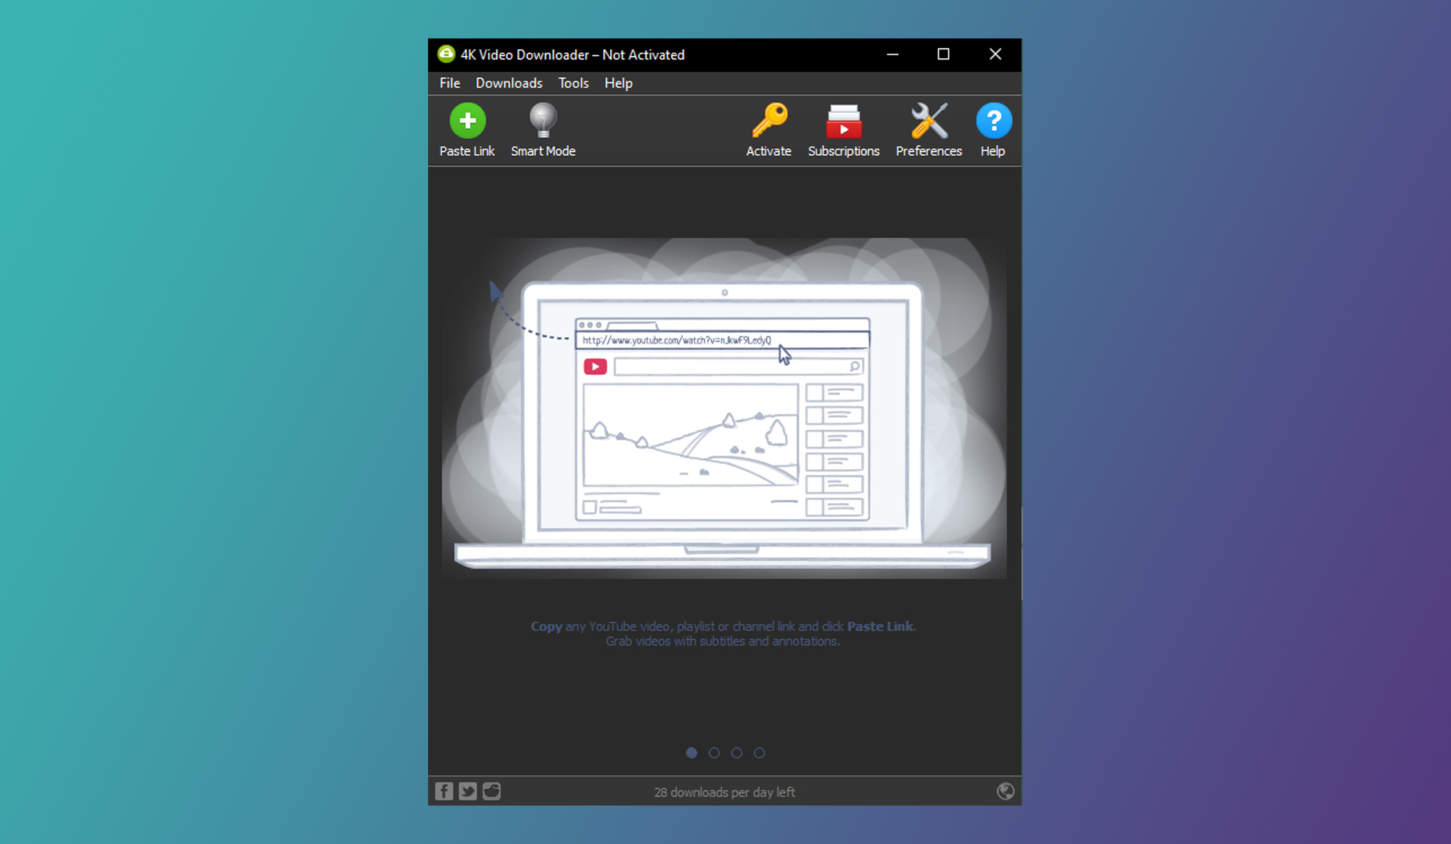The height and width of the screenshot is (844, 1451).
Task: Click the blue Help question mark icon
Action: click(993, 121)
